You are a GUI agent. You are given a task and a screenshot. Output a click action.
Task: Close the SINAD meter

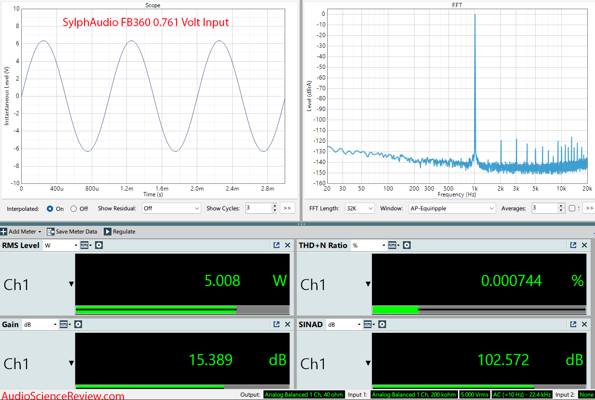pyautogui.click(x=584, y=324)
